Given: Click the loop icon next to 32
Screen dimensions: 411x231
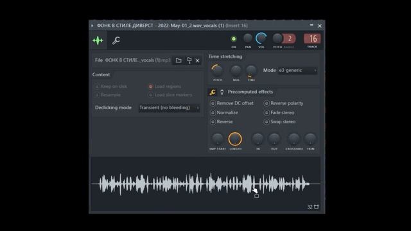Looking at the screenshot, I should click(317, 207).
